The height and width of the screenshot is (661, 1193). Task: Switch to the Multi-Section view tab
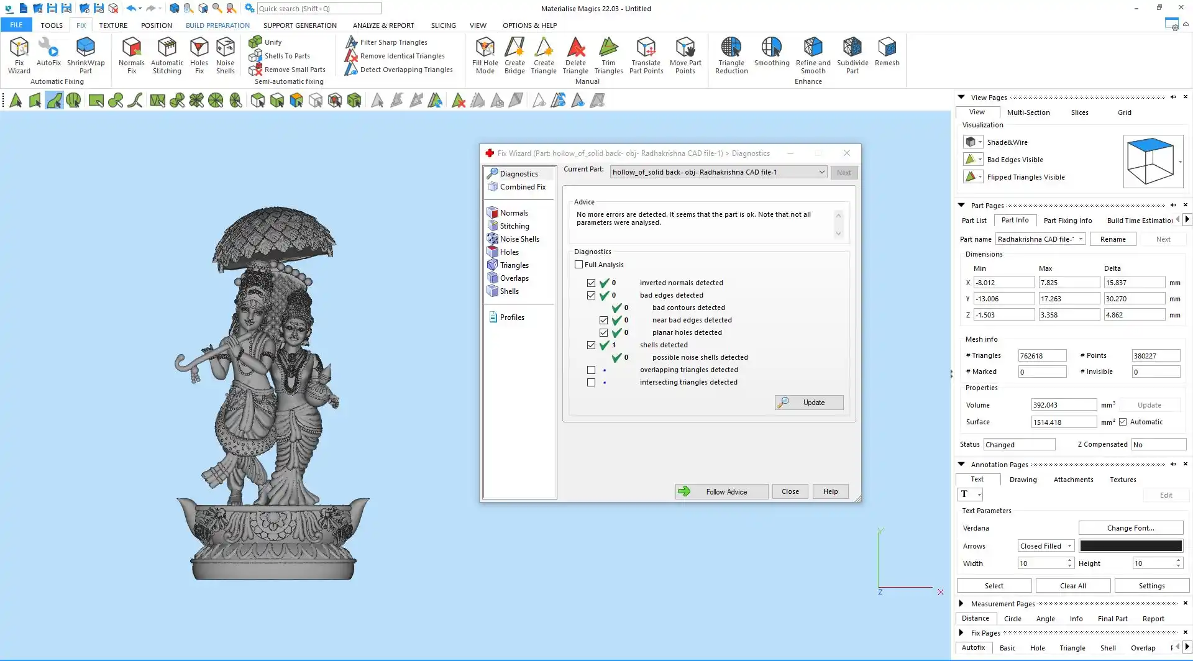pyautogui.click(x=1028, y=112)
